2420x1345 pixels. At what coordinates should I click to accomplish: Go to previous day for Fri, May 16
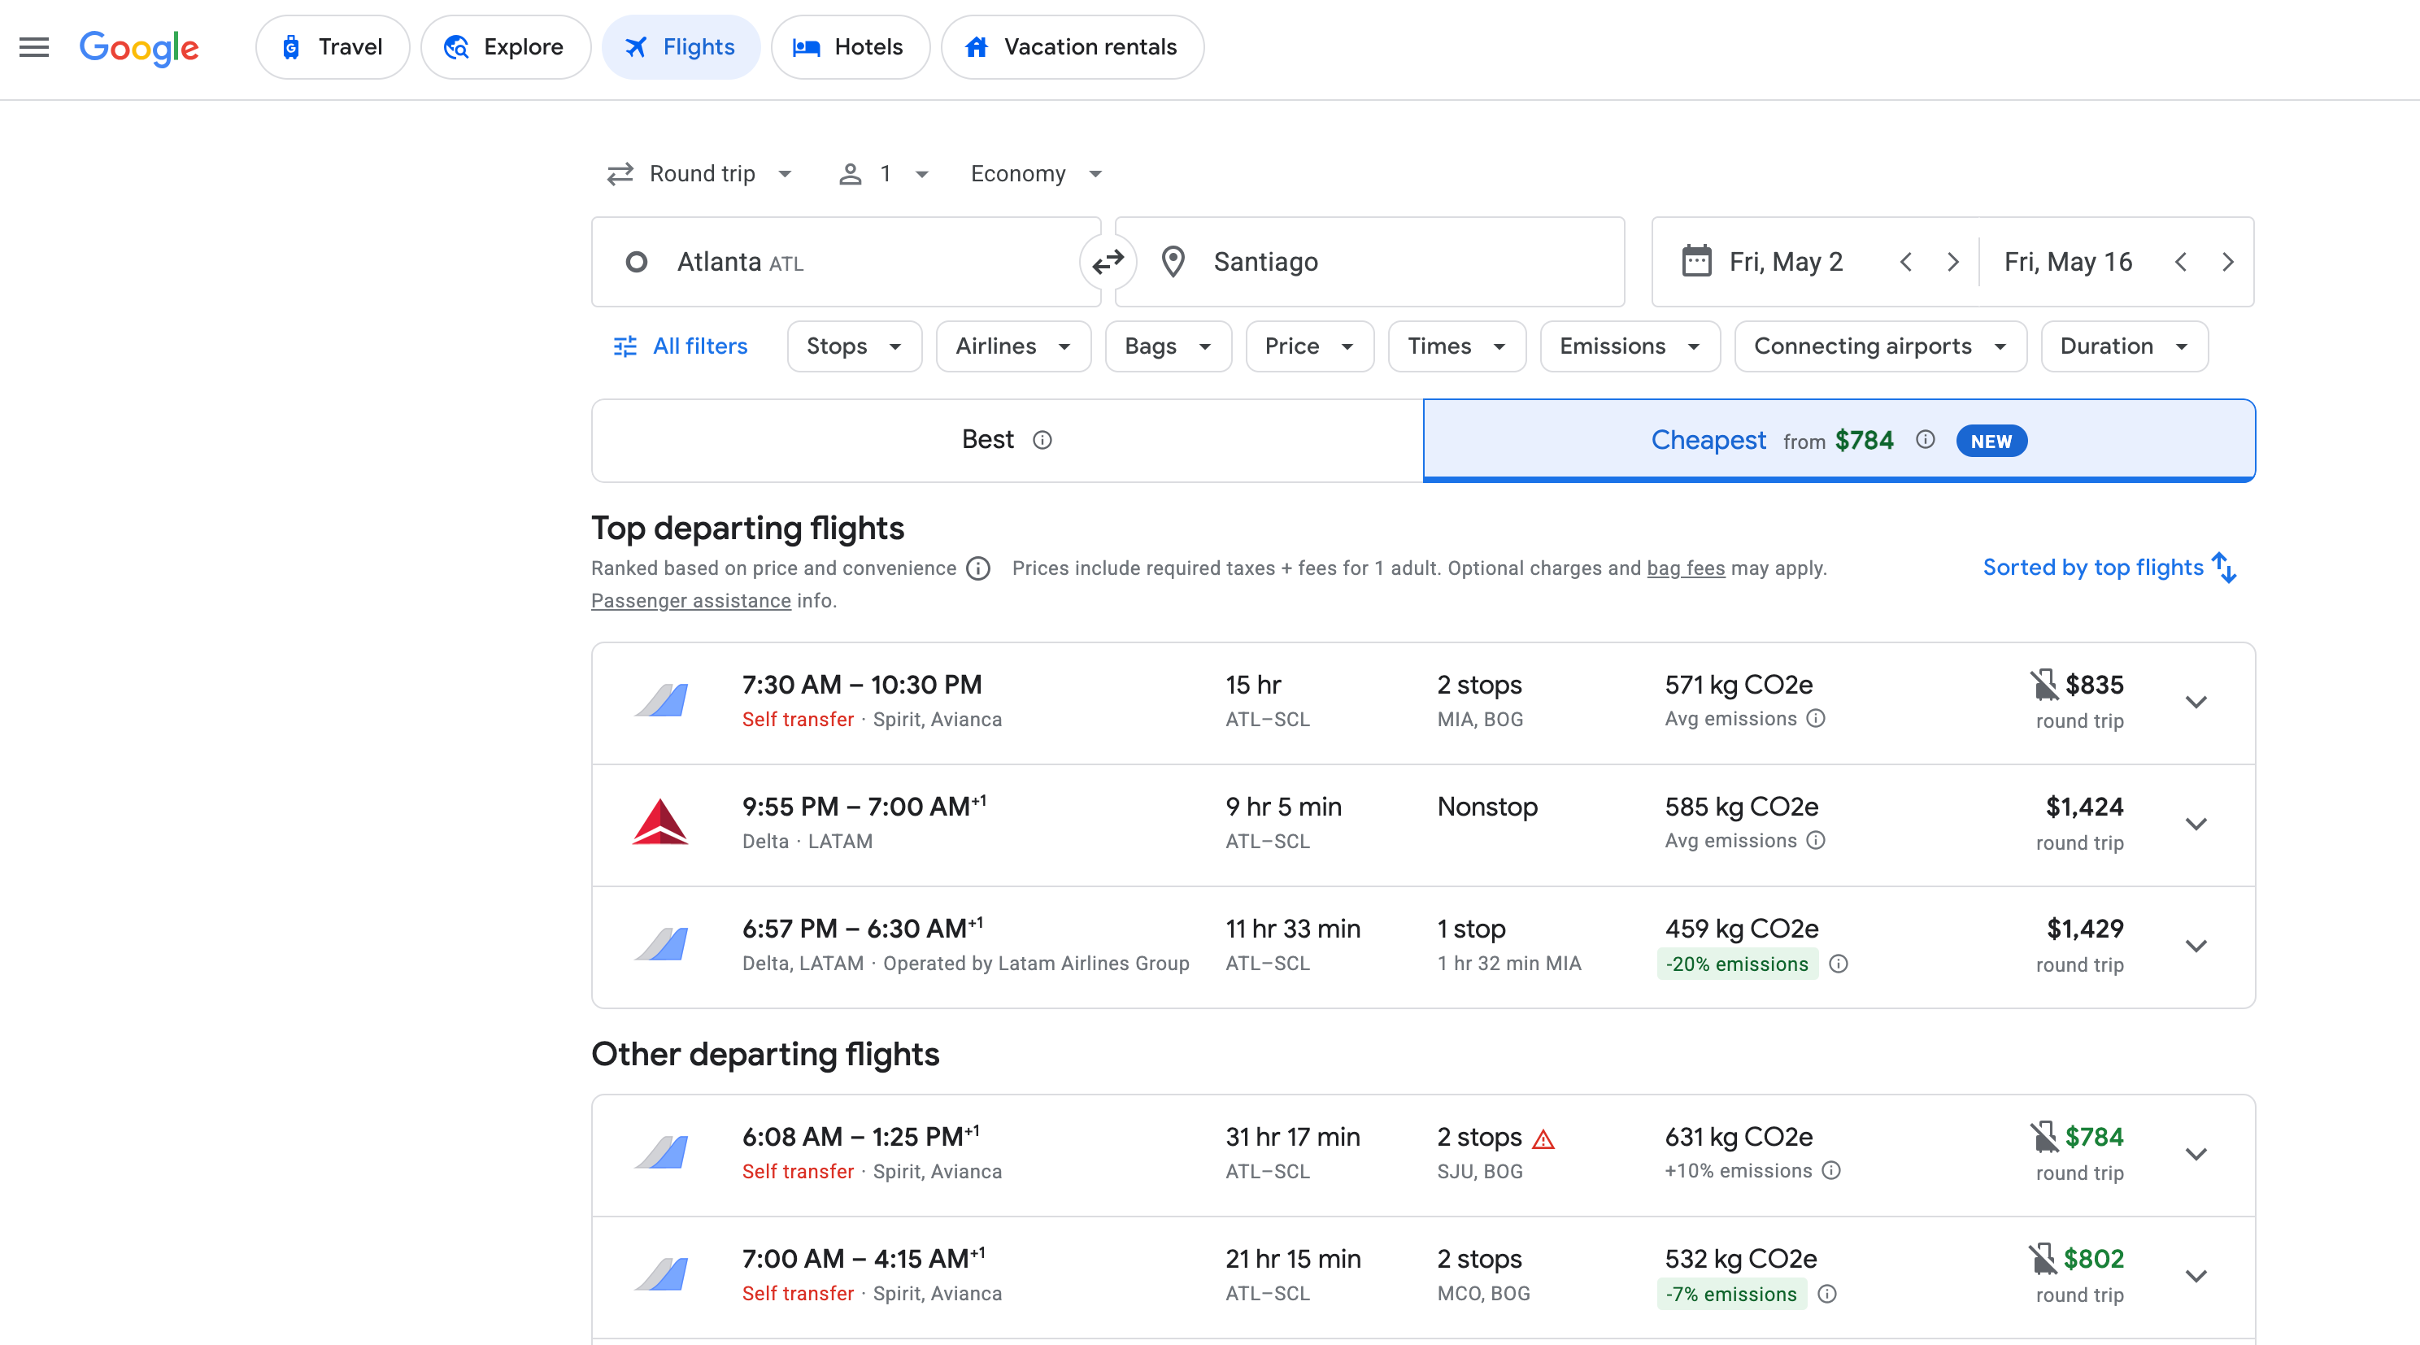click(2180, 262)
